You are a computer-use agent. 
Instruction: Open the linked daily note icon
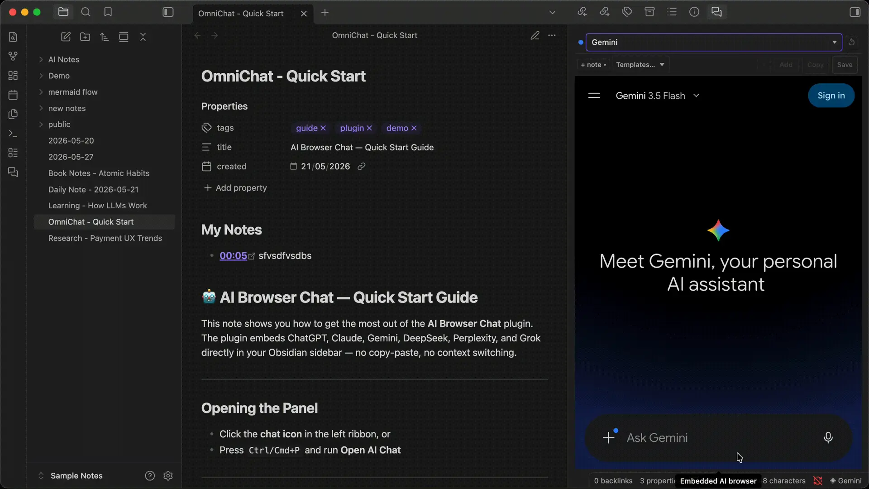(x=361, y=167)
